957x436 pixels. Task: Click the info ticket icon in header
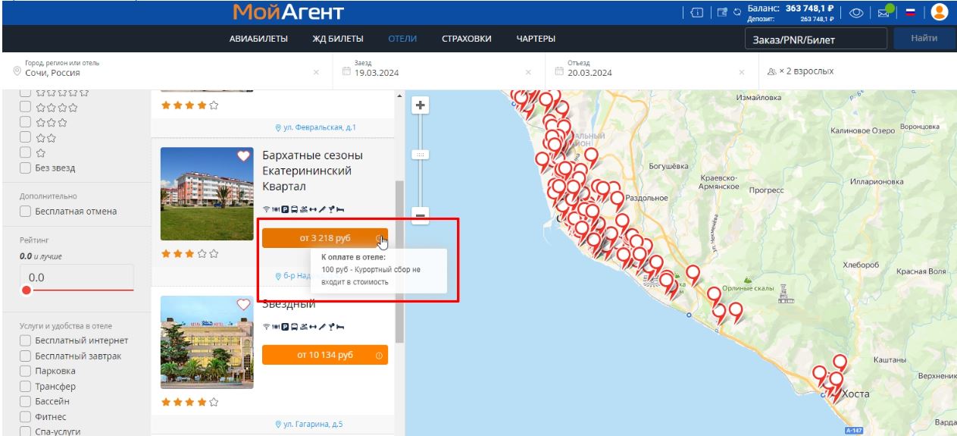tap(696, 13)
